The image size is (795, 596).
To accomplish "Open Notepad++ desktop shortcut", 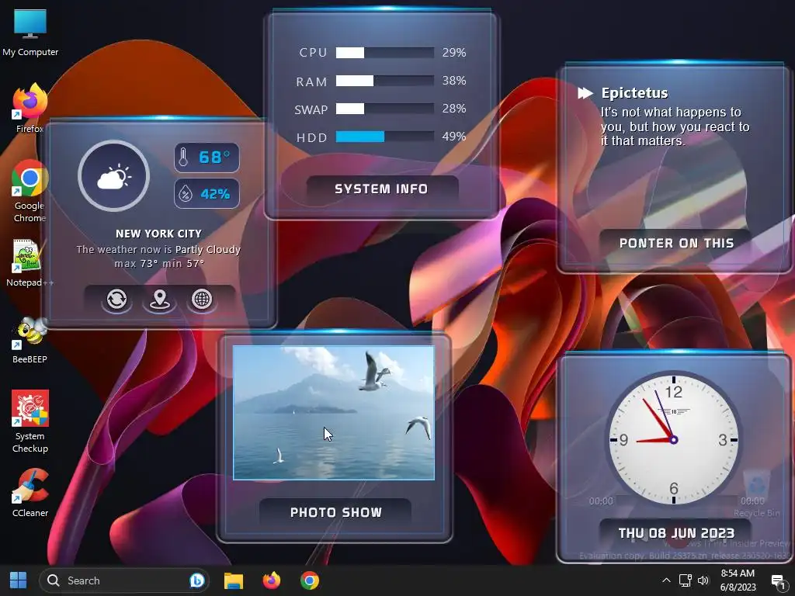I will (x=30, y=263).
